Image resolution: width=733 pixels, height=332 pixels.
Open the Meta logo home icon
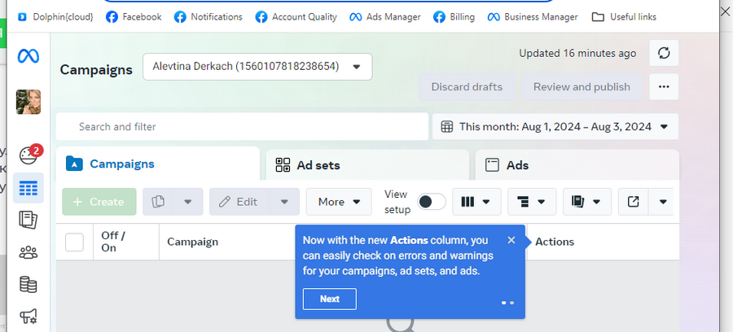28,56
